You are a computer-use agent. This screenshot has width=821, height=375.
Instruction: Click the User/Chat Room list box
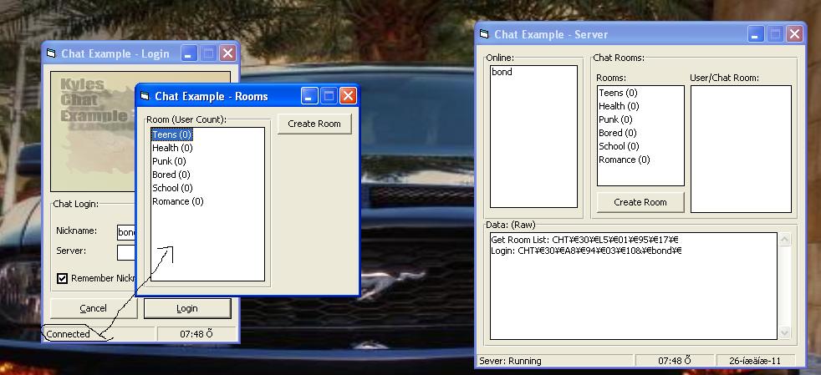click(x=741, y=149)
